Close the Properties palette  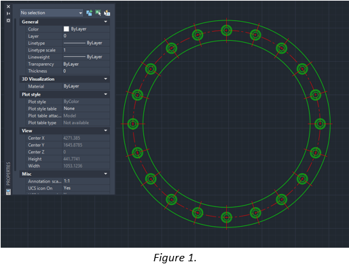click(x=8, y=7)
